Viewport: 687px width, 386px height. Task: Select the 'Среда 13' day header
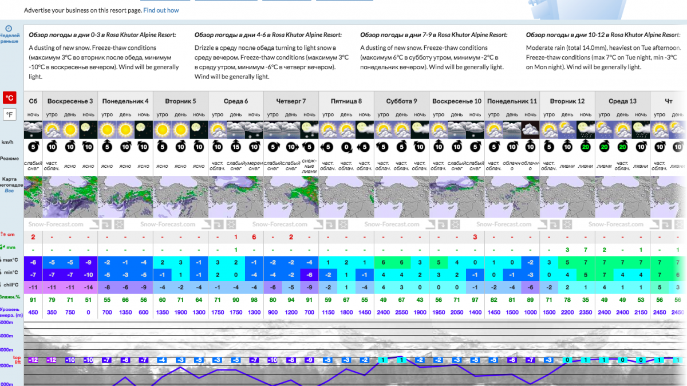(x=622, y=101)
